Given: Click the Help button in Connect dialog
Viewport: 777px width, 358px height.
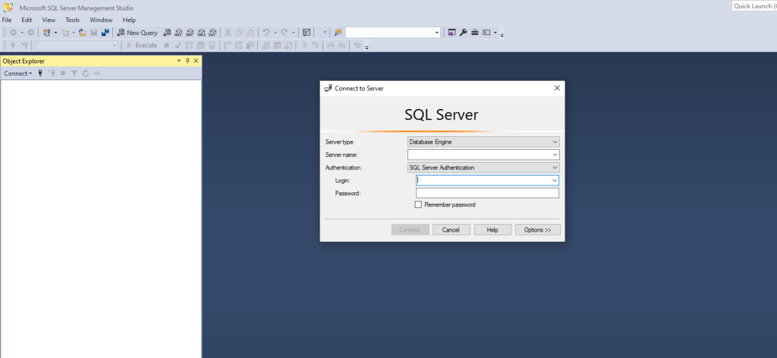Looking at the screenshot, I should (x=492, y=229).
